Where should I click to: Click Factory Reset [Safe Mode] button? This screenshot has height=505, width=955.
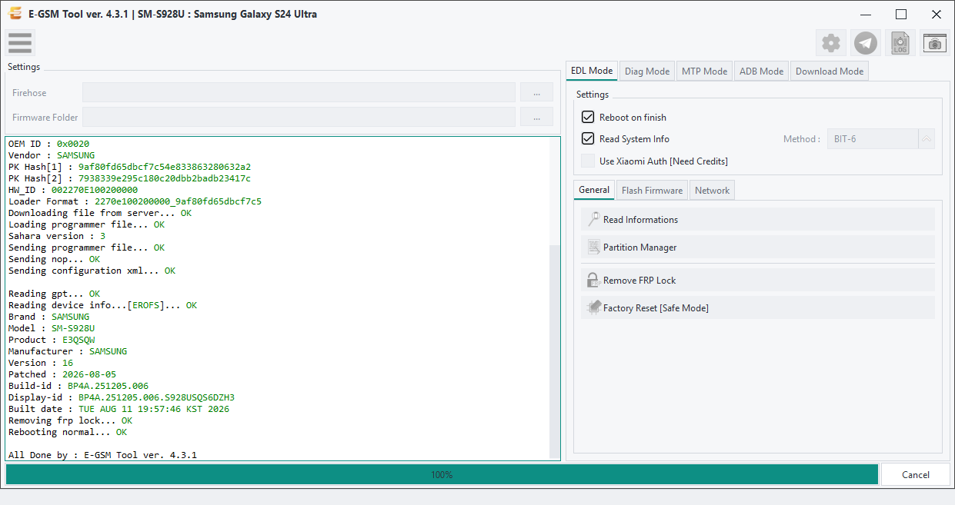[x=758, y=307]
